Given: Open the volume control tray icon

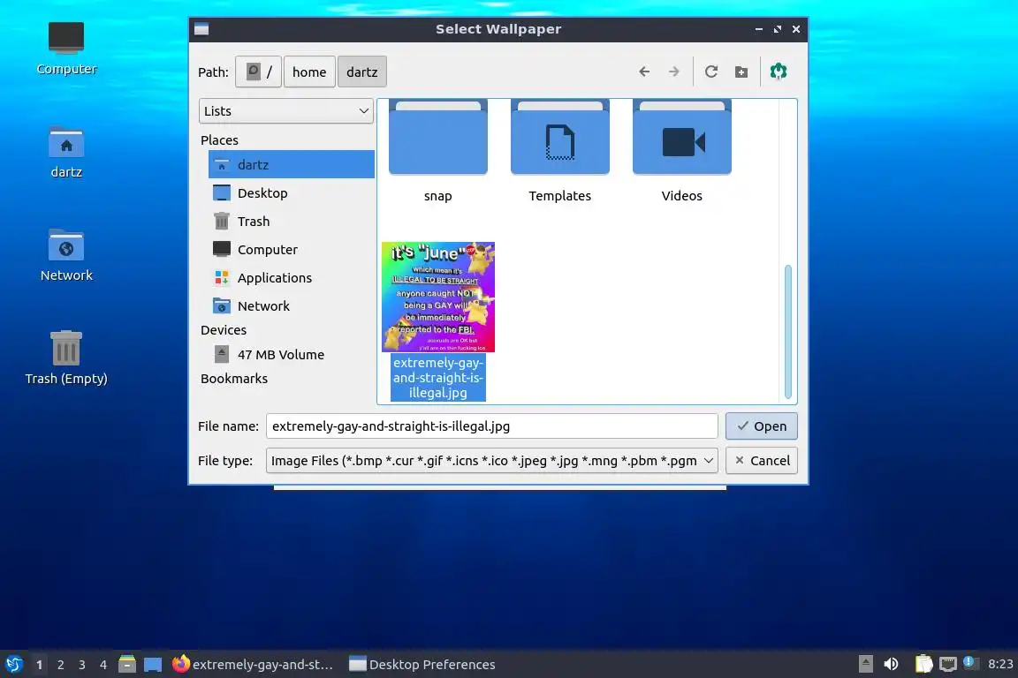Looking at the screenshot, I should (892, 664).
